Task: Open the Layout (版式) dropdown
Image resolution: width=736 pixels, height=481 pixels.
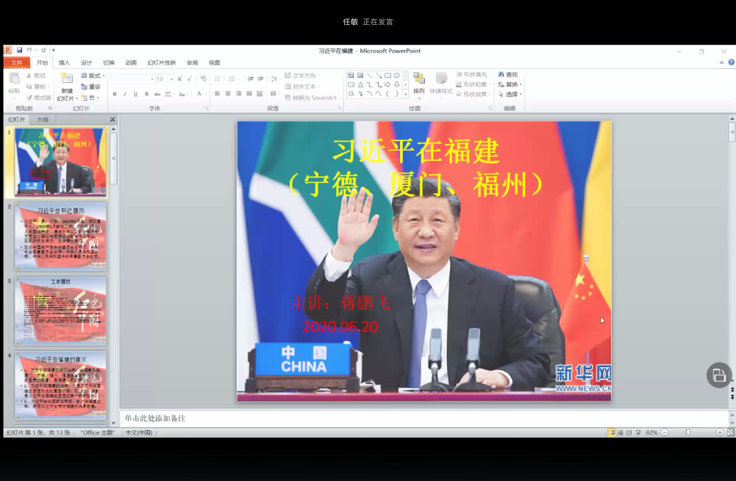Action: point(93,76)
